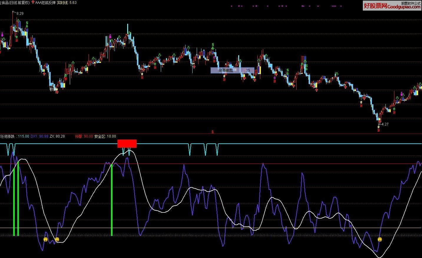Click the 食品(日线 前复权) chart title
The height and width of the screenshot is (258, 422).
pyautogui.click(x=15, y=2)
